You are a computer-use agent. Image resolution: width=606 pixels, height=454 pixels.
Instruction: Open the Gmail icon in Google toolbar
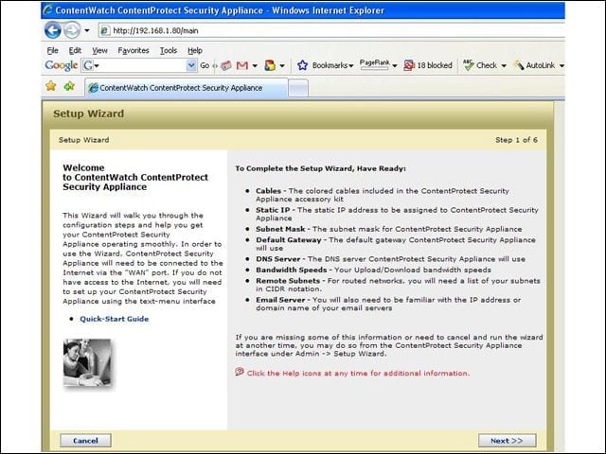[242, 65]
